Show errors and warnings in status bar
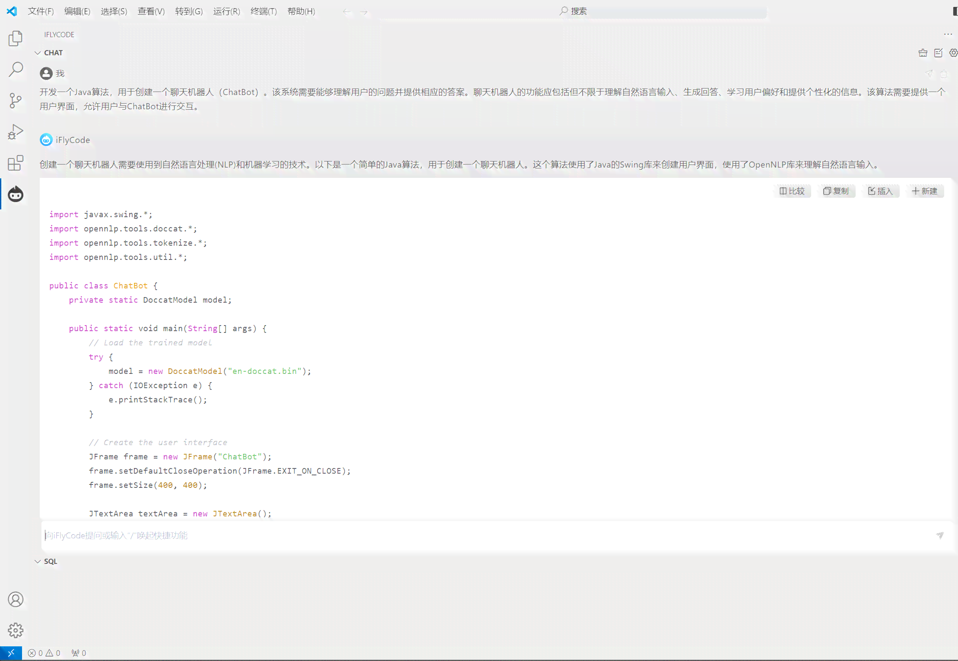The width and height of the screenshot is (958, 661). tap(44, 653)
